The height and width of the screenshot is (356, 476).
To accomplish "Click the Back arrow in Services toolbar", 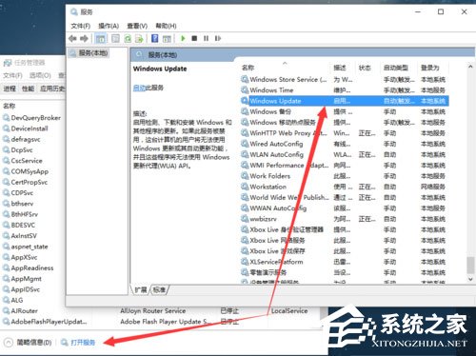I will coord(72,38).
